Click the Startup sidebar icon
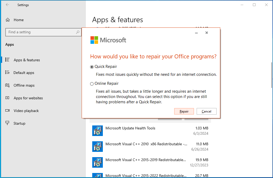This screenshot has height=178, width=273. (7, 123)
